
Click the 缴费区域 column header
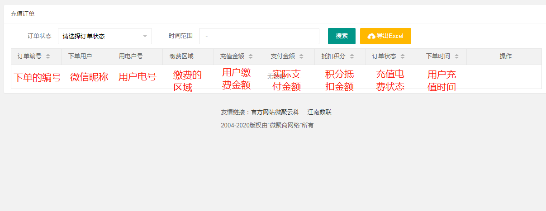click(x=188, y=56)
